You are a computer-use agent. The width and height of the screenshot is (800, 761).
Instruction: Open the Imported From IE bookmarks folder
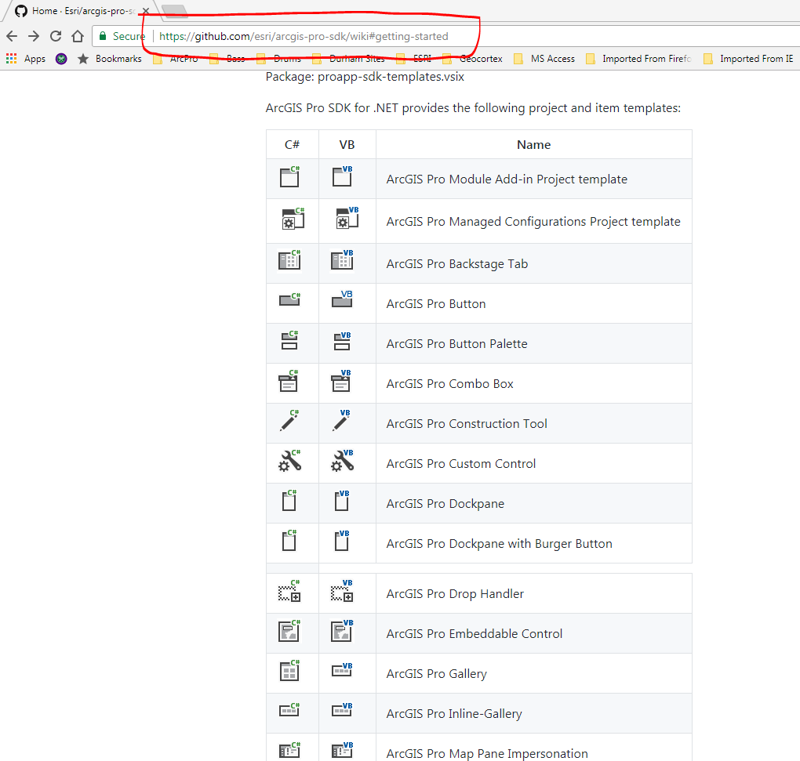748,59
